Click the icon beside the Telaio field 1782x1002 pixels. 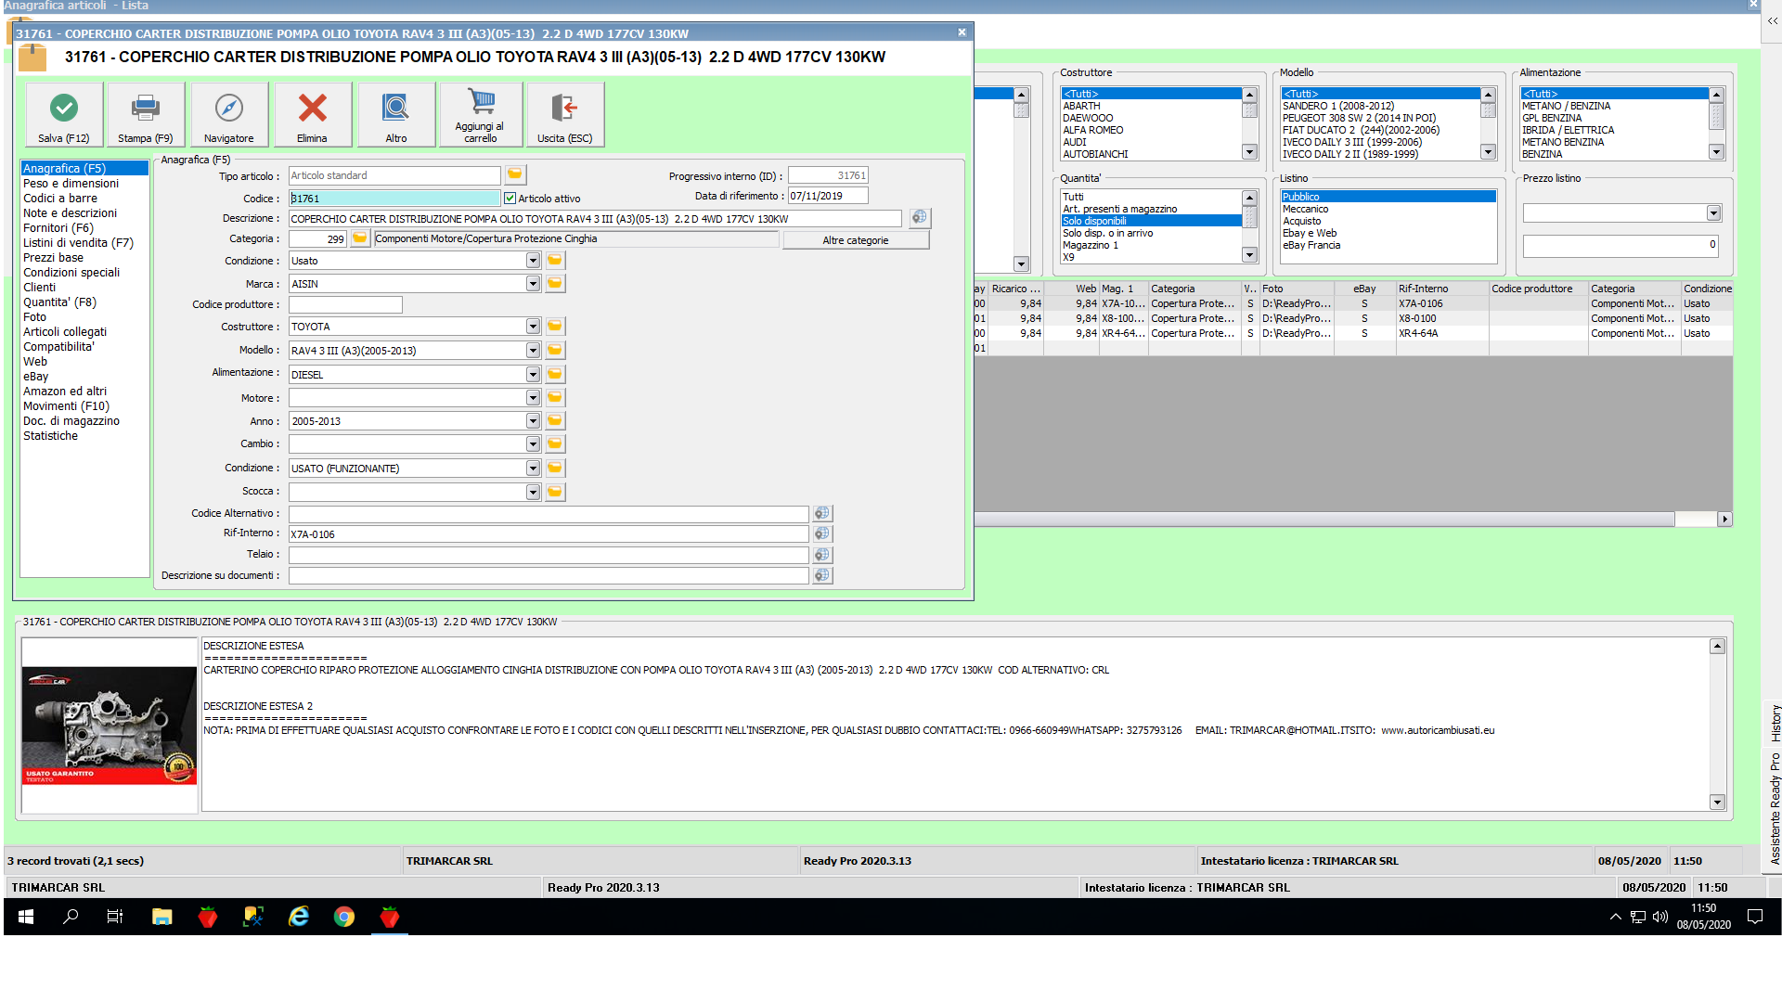822,555
